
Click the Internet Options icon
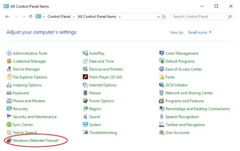point(85,85)
